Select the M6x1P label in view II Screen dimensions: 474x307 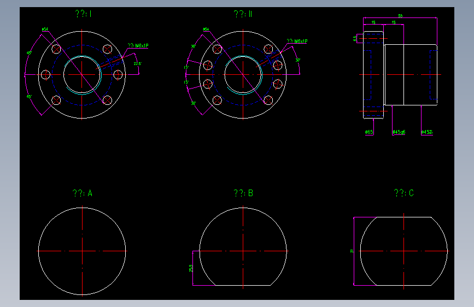coord(297,41)
